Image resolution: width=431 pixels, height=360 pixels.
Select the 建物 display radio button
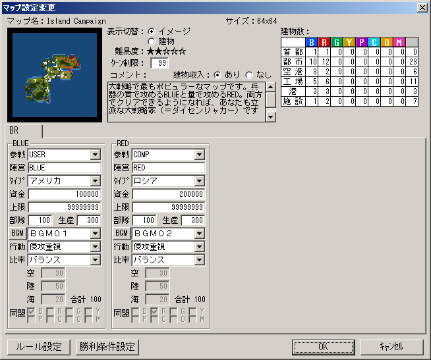(x=152, y=41)
